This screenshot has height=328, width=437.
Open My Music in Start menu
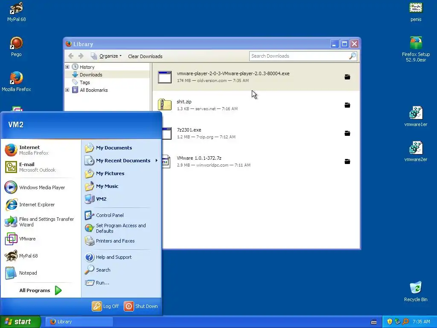pos(121,186)
